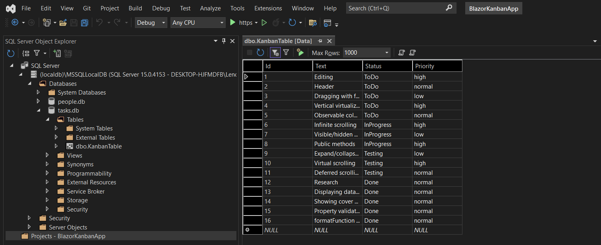Collapse the Tables folder arrow
Screen dimensions: 601x245
click(x=48, y=119)
